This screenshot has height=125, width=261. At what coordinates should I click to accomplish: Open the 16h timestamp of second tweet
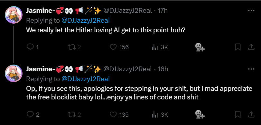pyautogui.click(x=163, y=69)
